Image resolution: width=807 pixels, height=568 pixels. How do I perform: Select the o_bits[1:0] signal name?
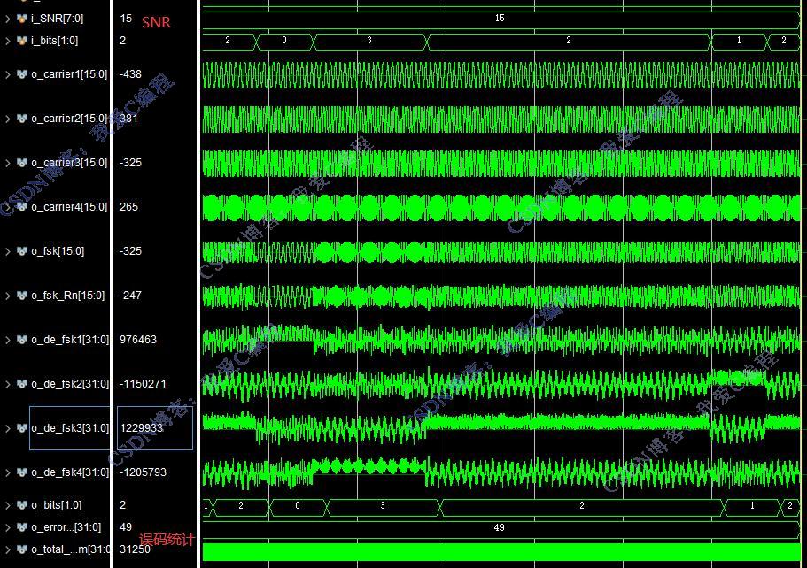click(x=56, y=505)
